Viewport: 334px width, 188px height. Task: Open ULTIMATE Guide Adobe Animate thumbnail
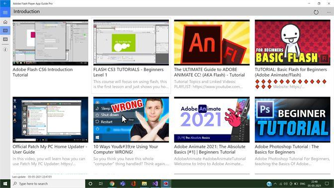coord(212,43)
